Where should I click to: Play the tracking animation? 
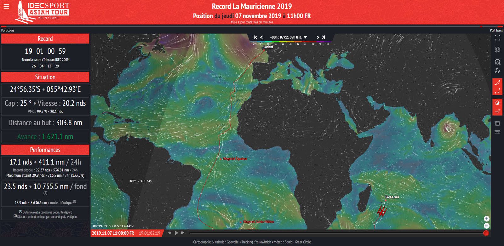click(x=176, y=233)
